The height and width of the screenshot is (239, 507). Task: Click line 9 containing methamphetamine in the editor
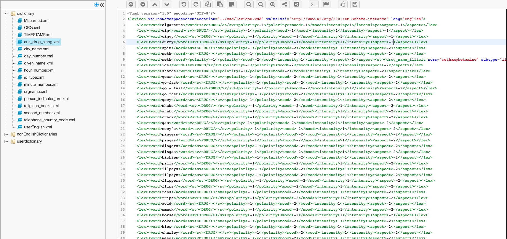pyautogui.click(x=296, y=59)
